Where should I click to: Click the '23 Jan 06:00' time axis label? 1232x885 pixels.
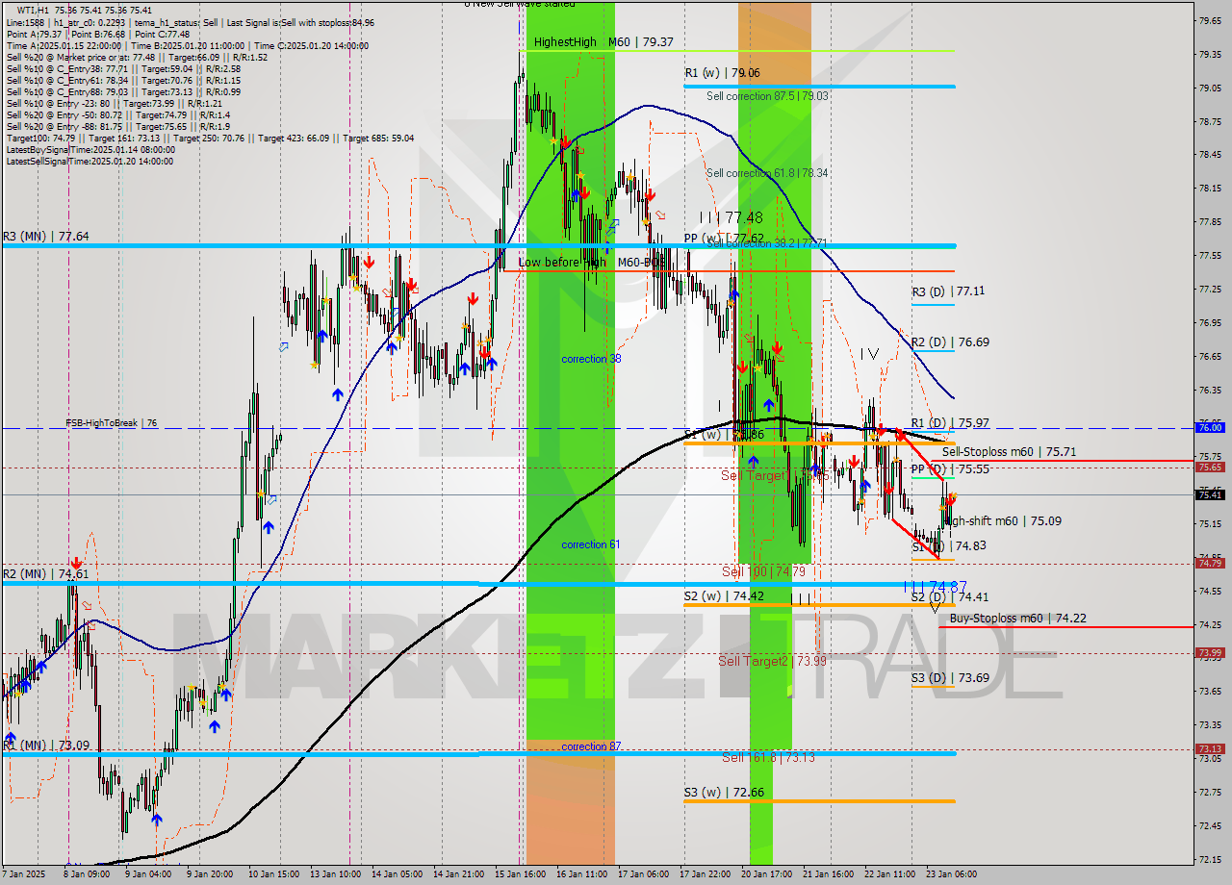pyautogui.click(x=953, y=874)
